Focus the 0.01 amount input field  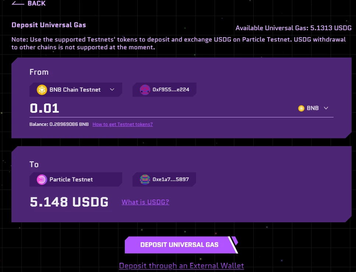pos(147,108)
